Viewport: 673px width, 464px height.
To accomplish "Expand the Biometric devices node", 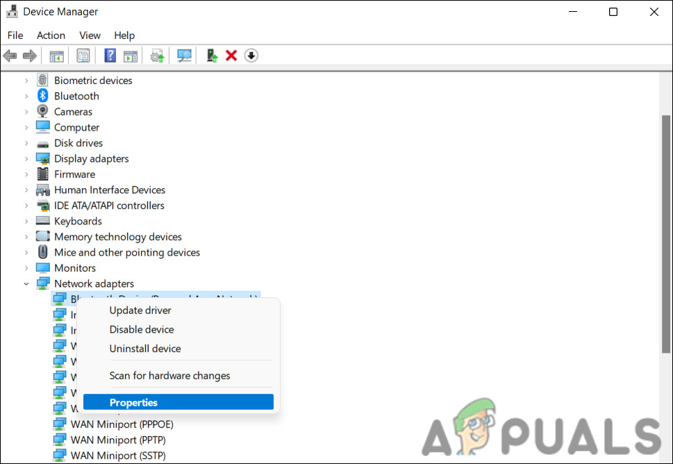I will [x=26, y=81].
